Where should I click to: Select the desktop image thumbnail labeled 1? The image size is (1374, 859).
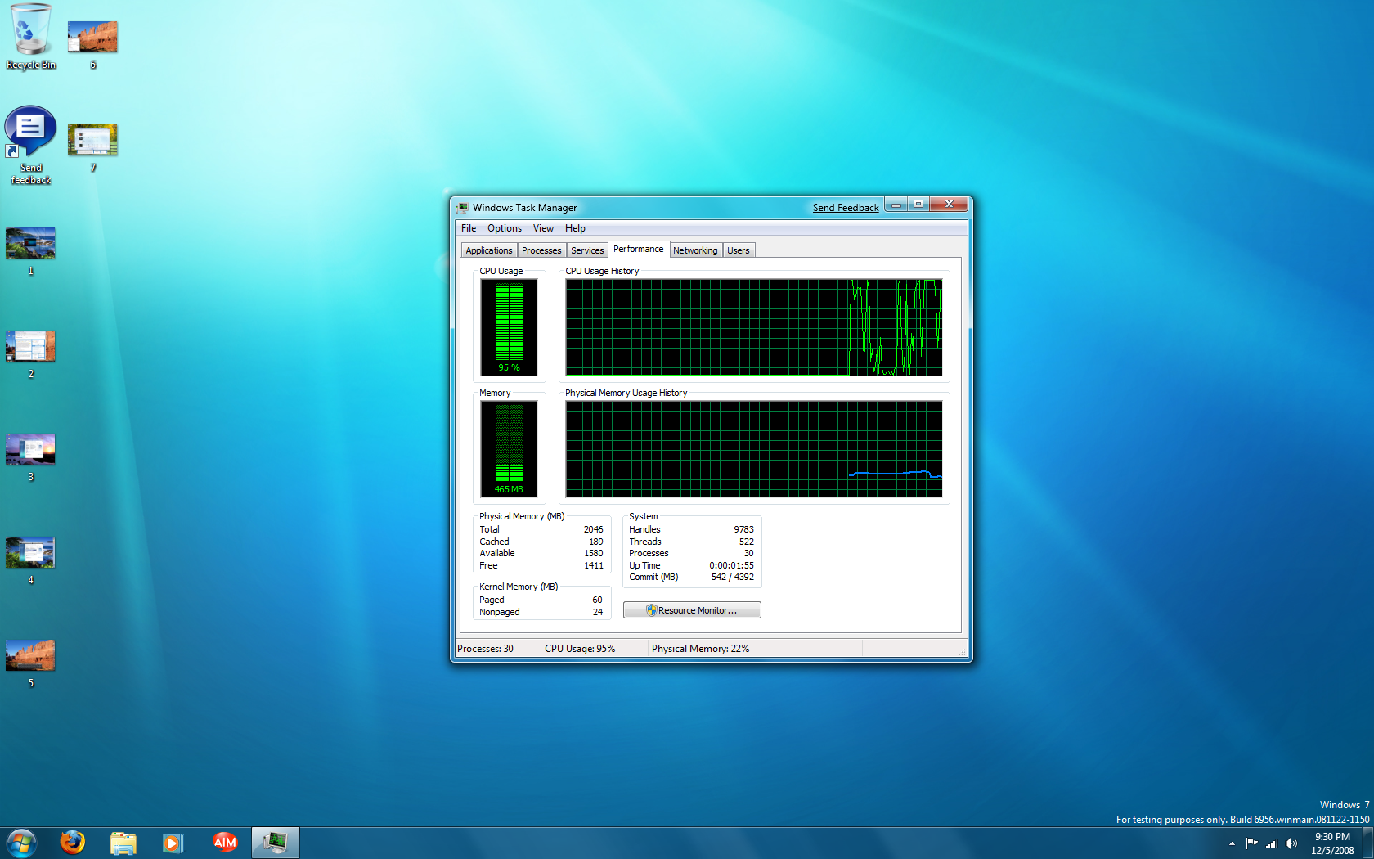(30, 244)
